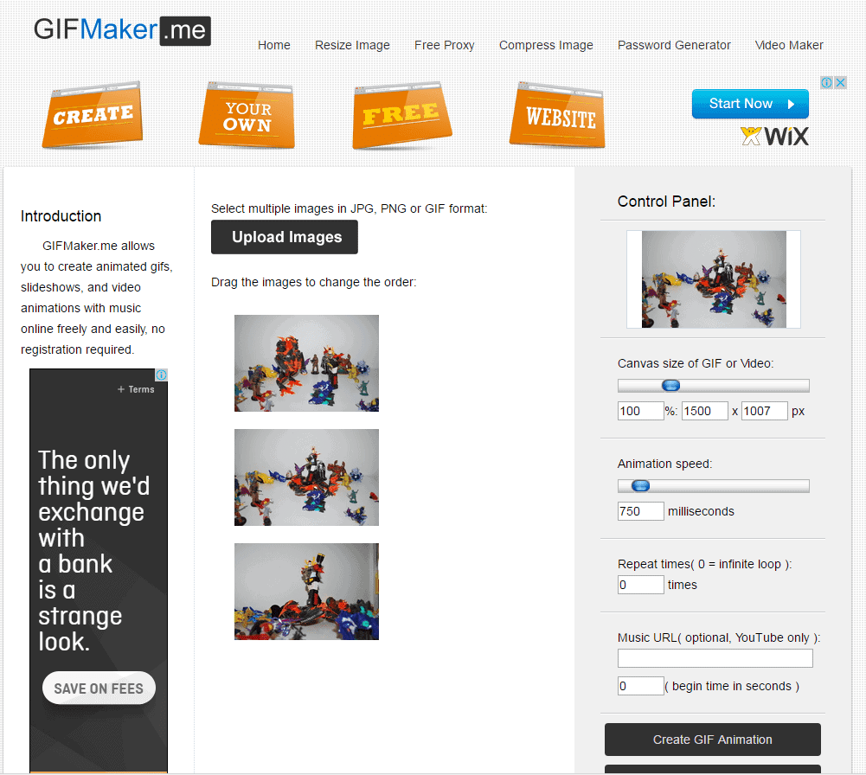The image size is (866, 775).
Task: Click the Start Now ad button
Action: (750, 104)
